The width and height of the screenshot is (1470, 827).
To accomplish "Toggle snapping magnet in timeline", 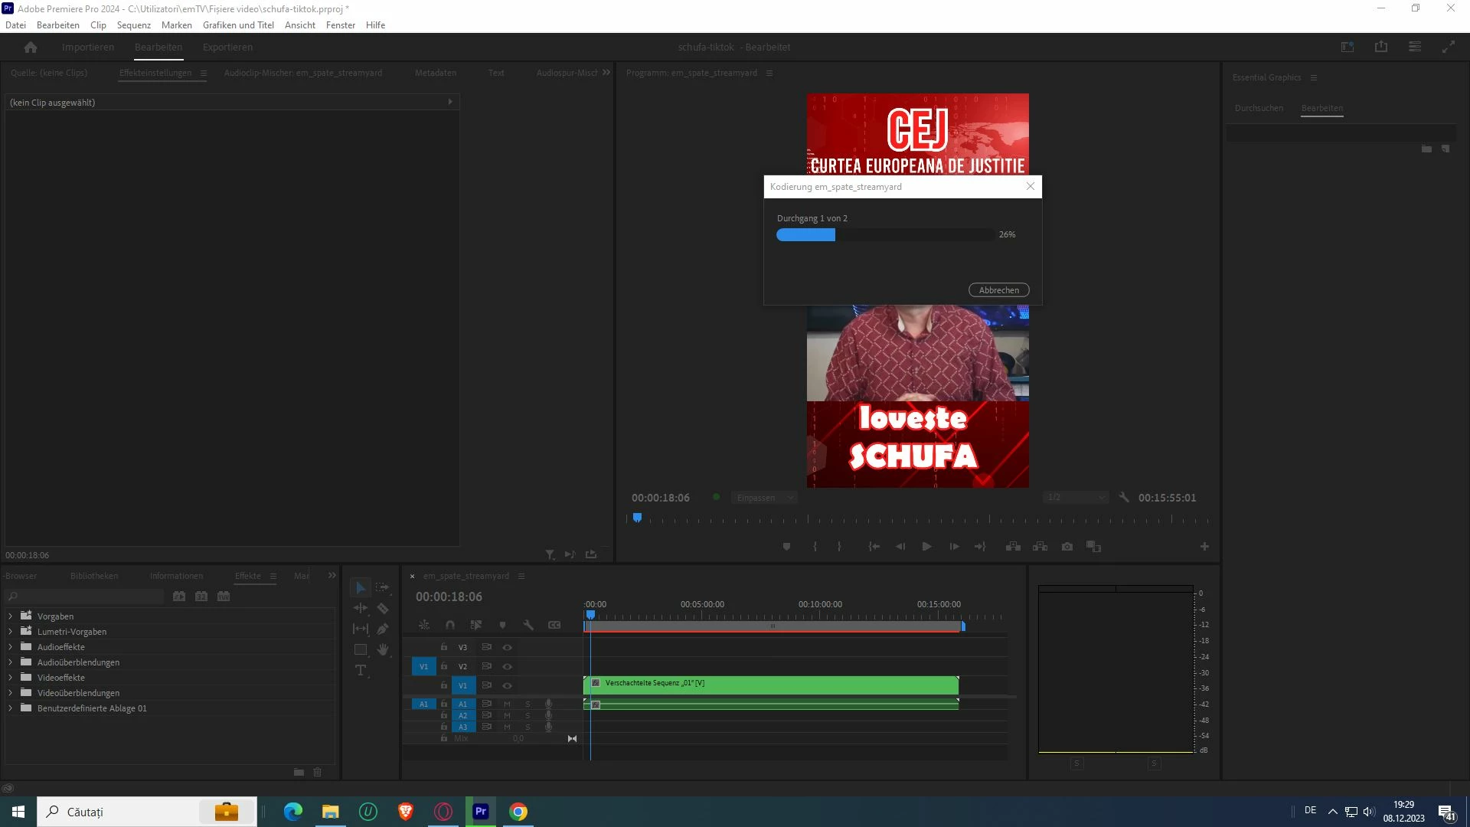I will pyautogui.click(x=450, y=625).
